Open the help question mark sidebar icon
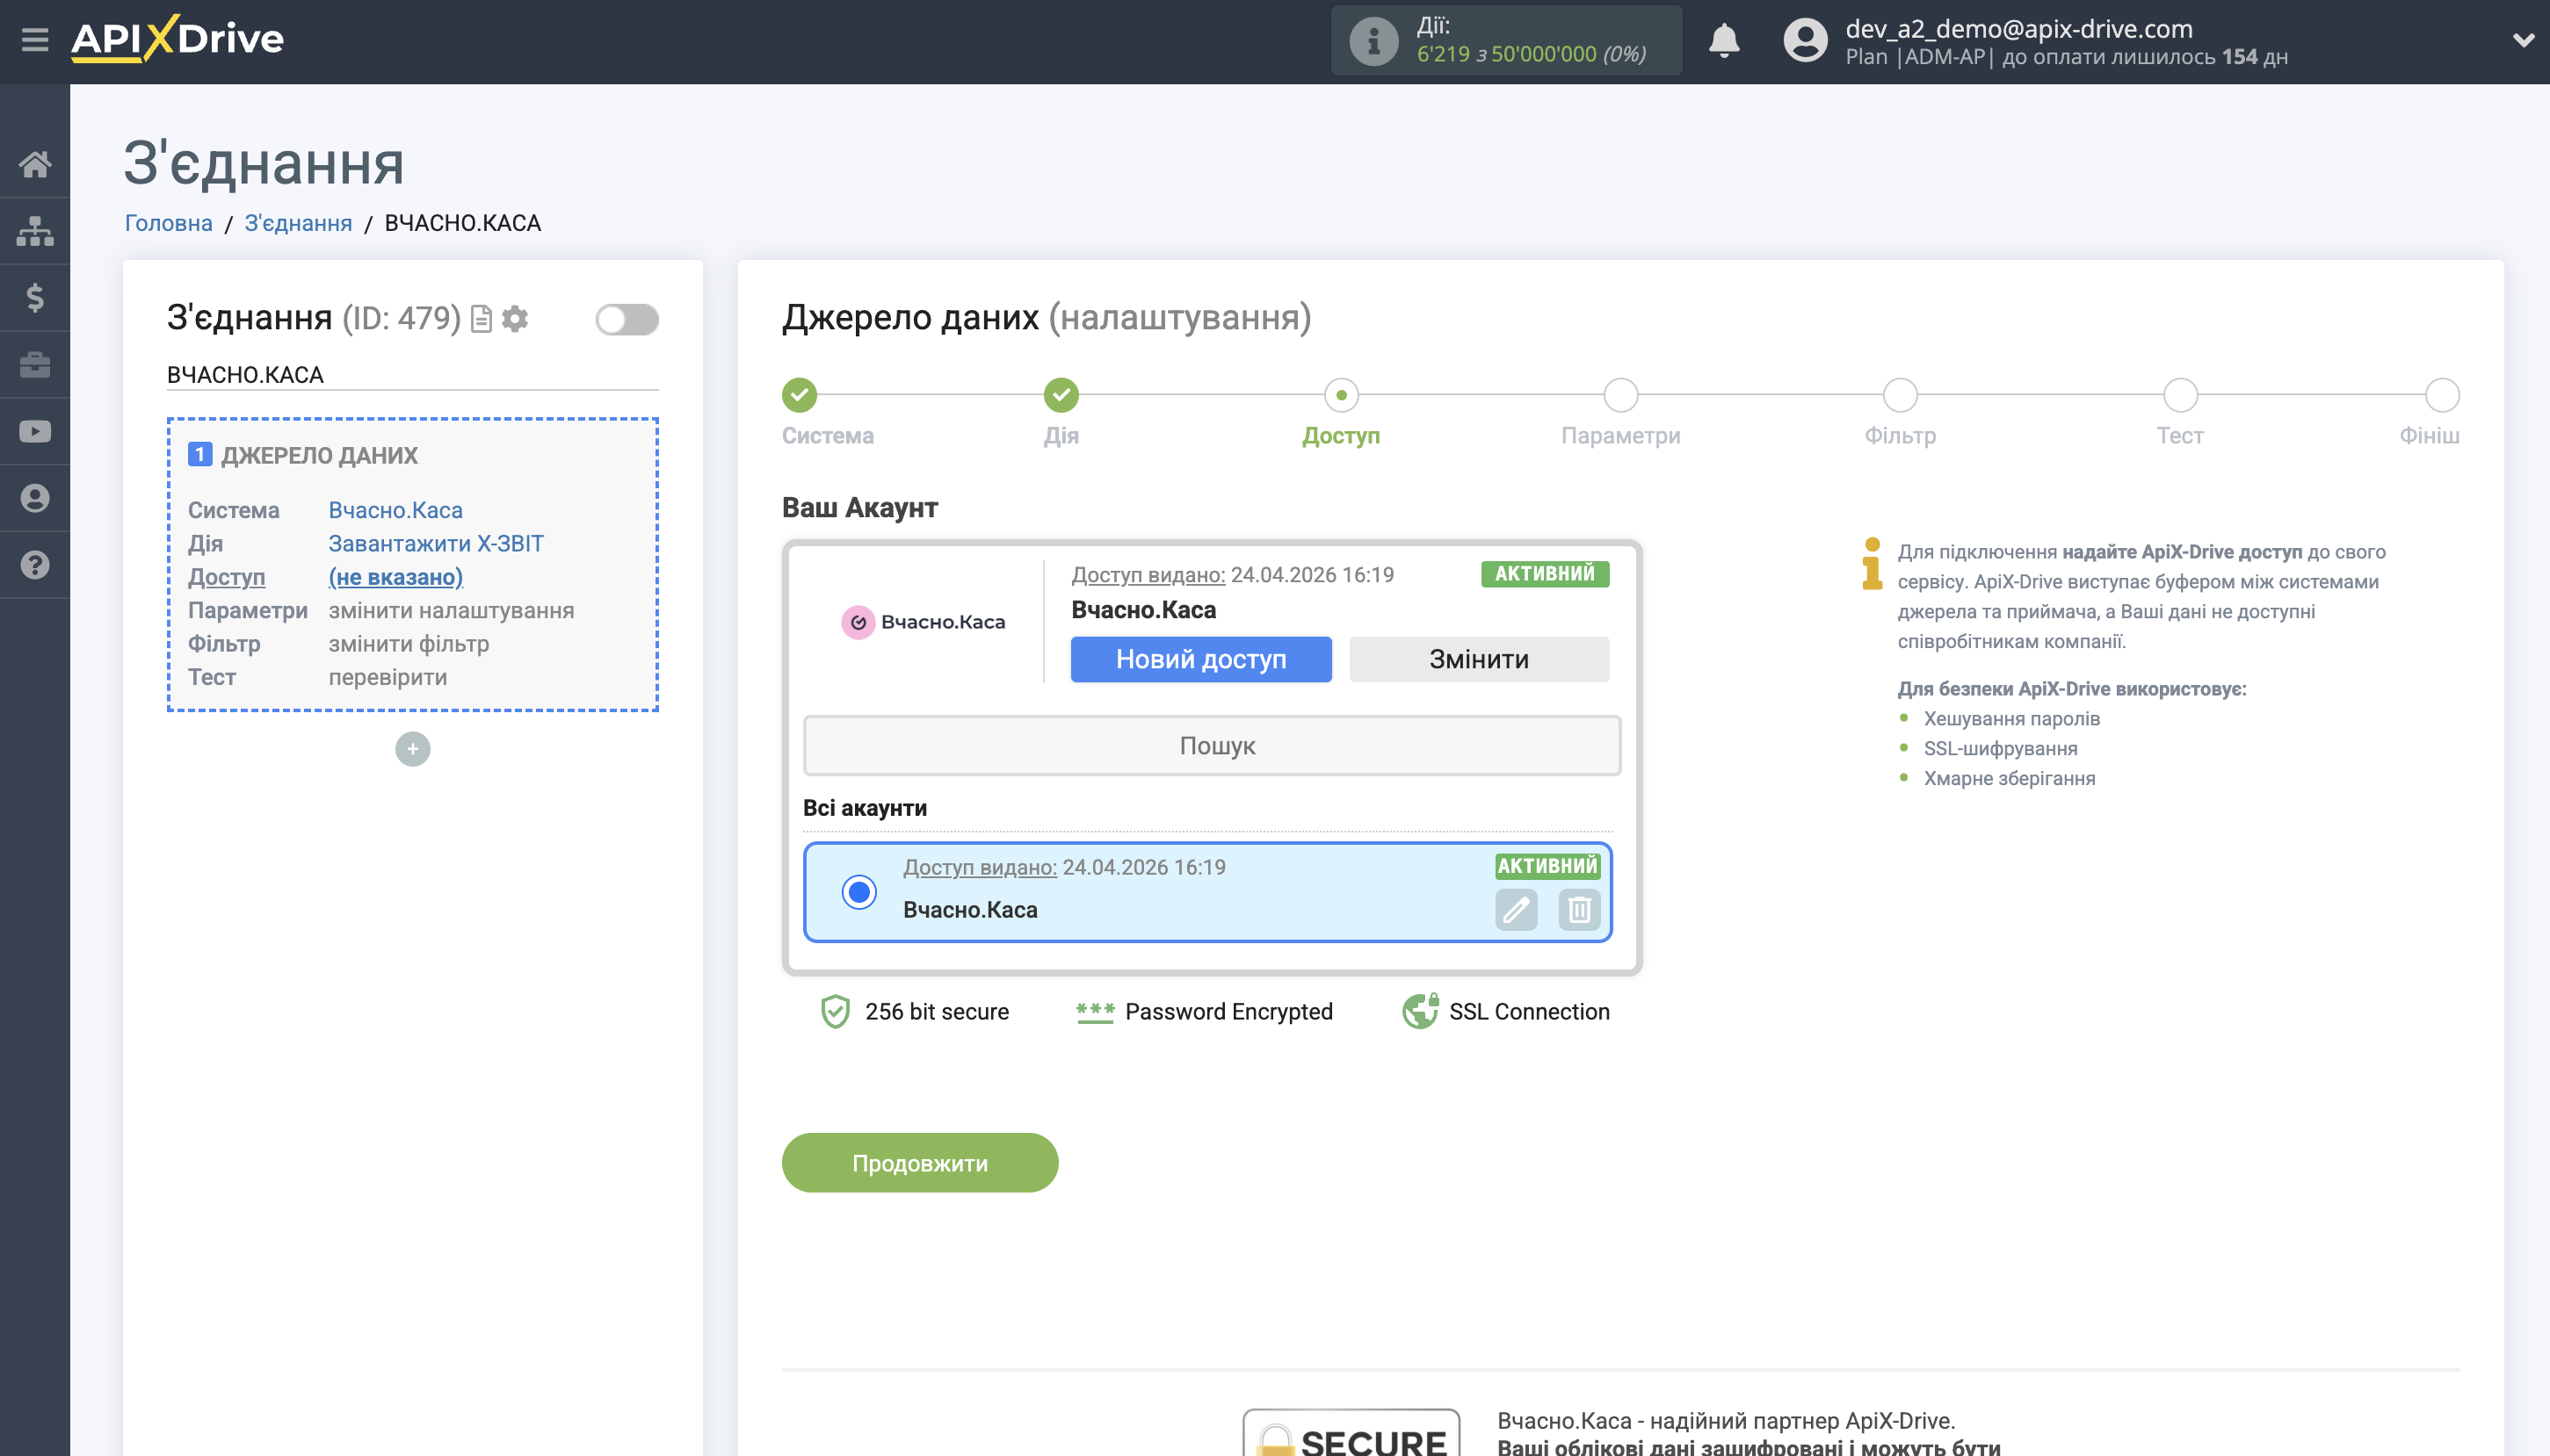Screen dimensions: 2550x1456 point(34,565)
